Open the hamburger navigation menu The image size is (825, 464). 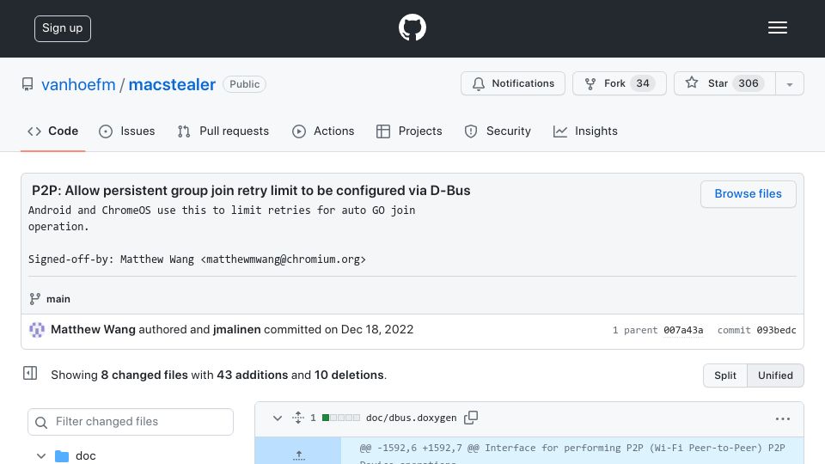pos(777,27)
